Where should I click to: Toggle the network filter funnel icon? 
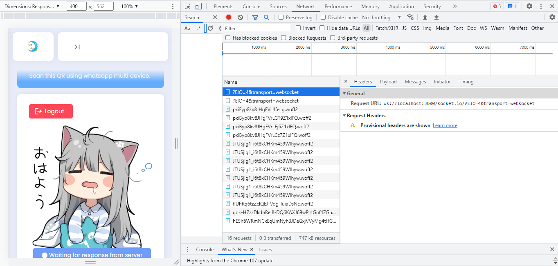(255, 18)
